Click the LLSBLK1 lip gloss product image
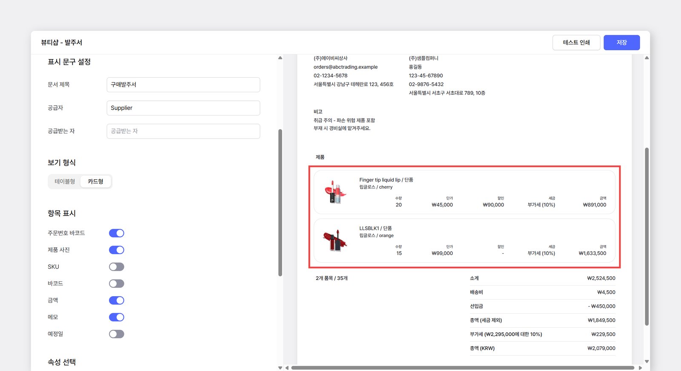This screenshot has height=371, width=681. tap(335, 241)
